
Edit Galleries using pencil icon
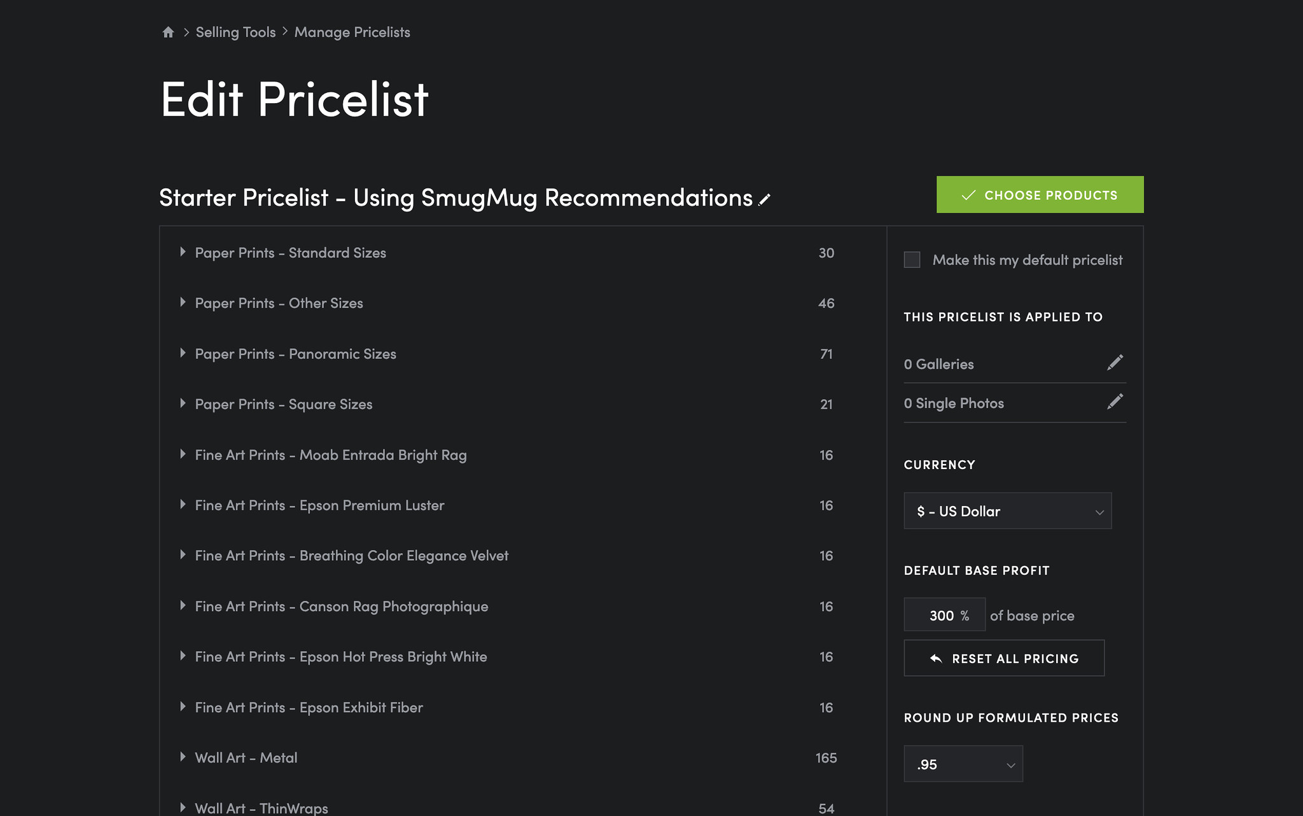[1115, 363]
